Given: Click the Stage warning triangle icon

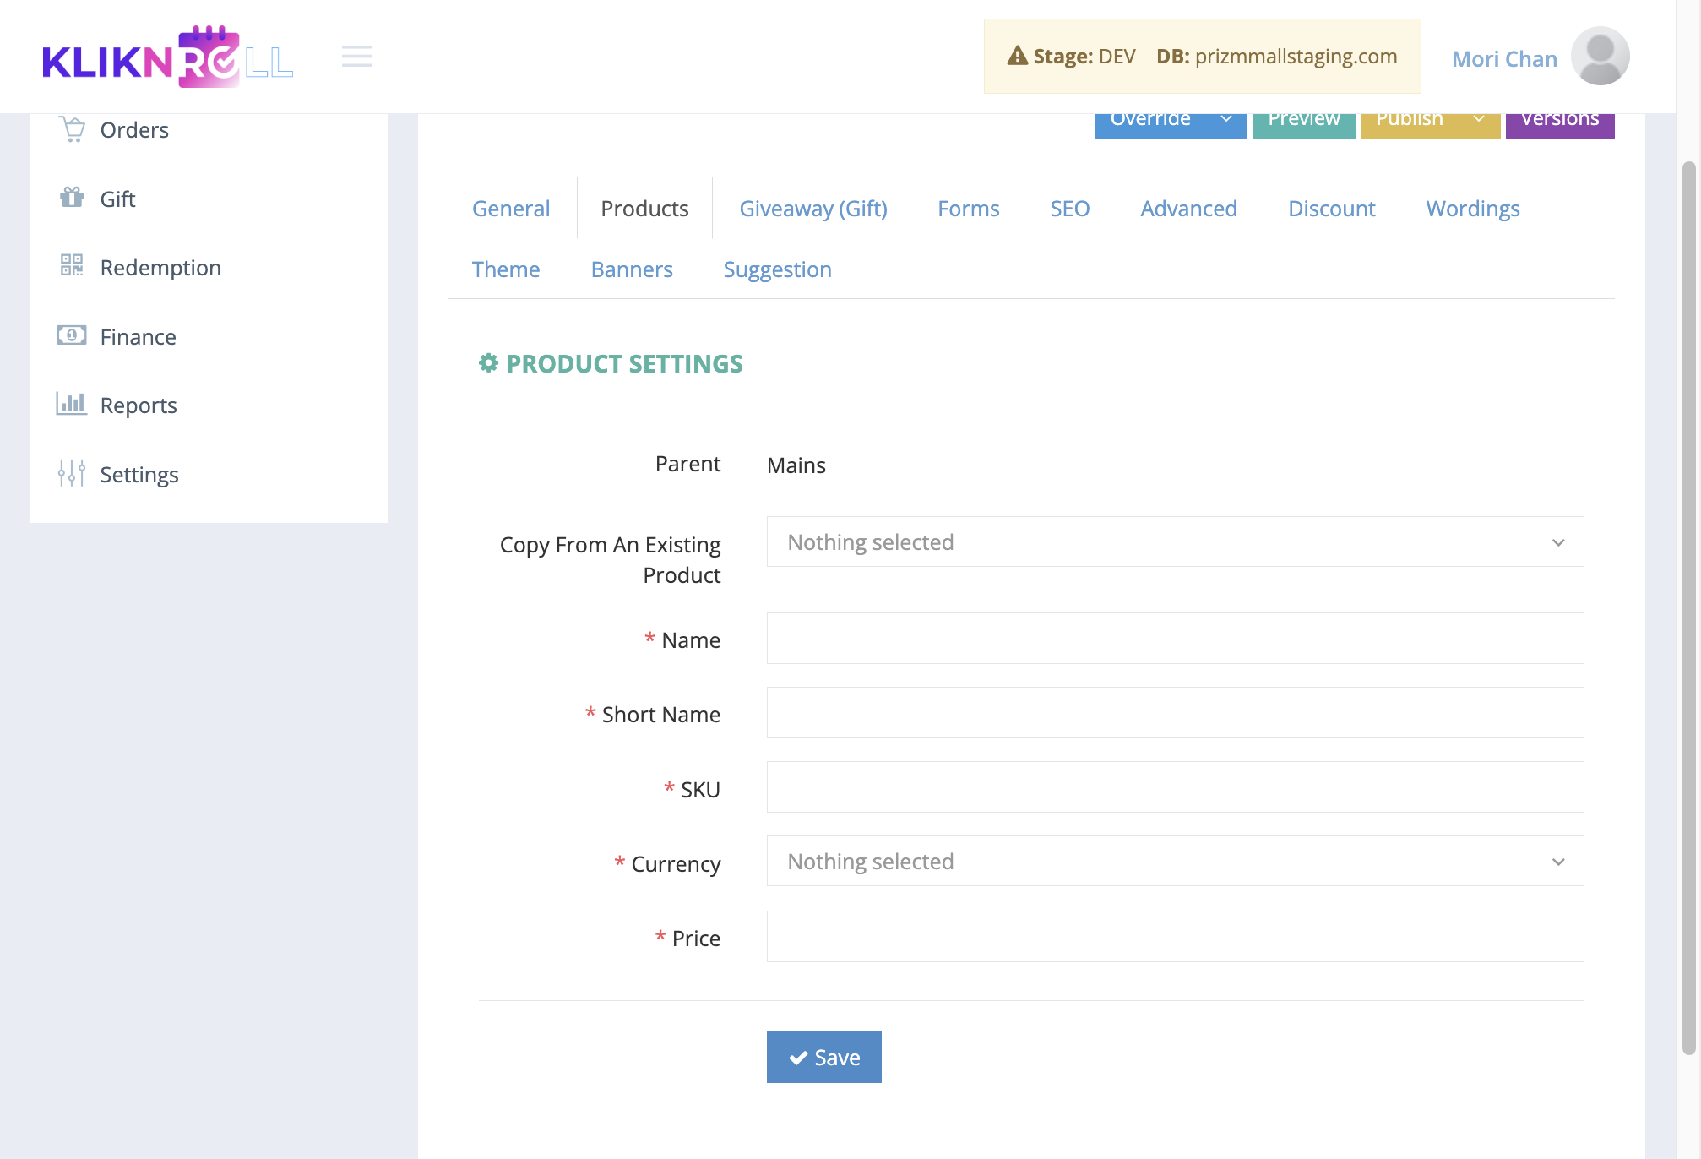Looking at the screenshot, I should (1018, 57).
